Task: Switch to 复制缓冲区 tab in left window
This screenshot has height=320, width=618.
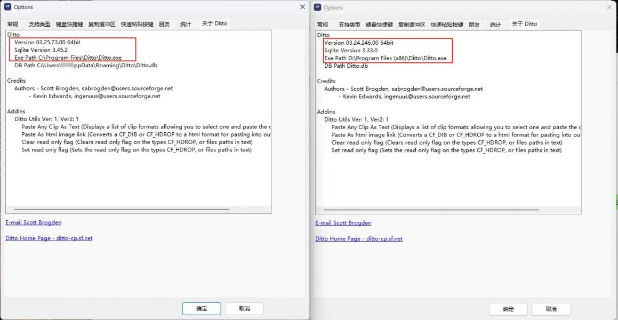Action: [102, 25]
